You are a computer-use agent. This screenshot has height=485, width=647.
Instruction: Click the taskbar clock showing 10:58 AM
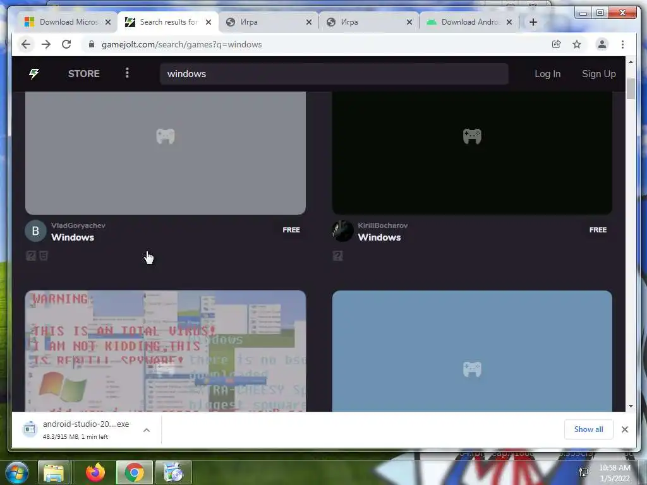pyautogui.click(x=615, y=472)
